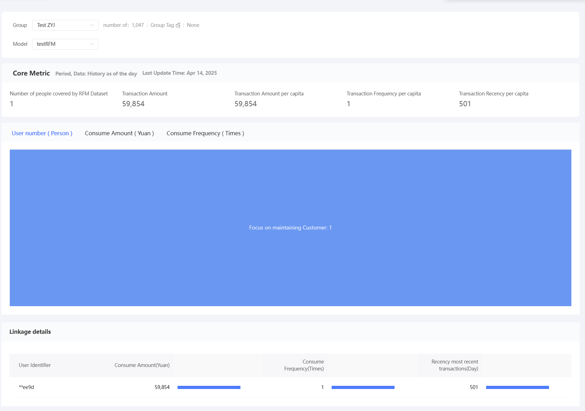Click the None group tag value

[x=193, y=25]
